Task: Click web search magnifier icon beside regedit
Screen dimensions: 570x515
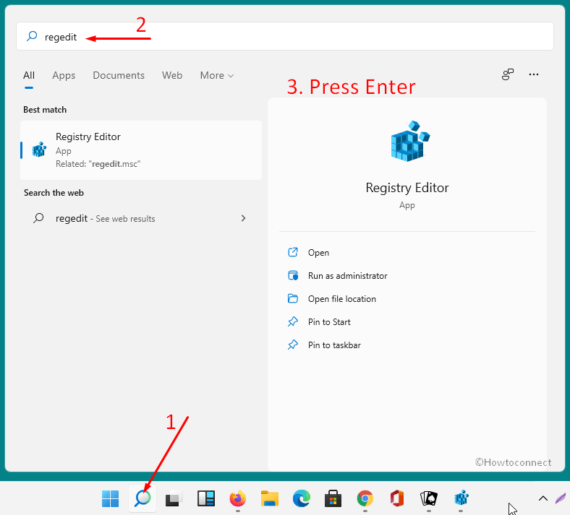Action: (x=38, y=218)
